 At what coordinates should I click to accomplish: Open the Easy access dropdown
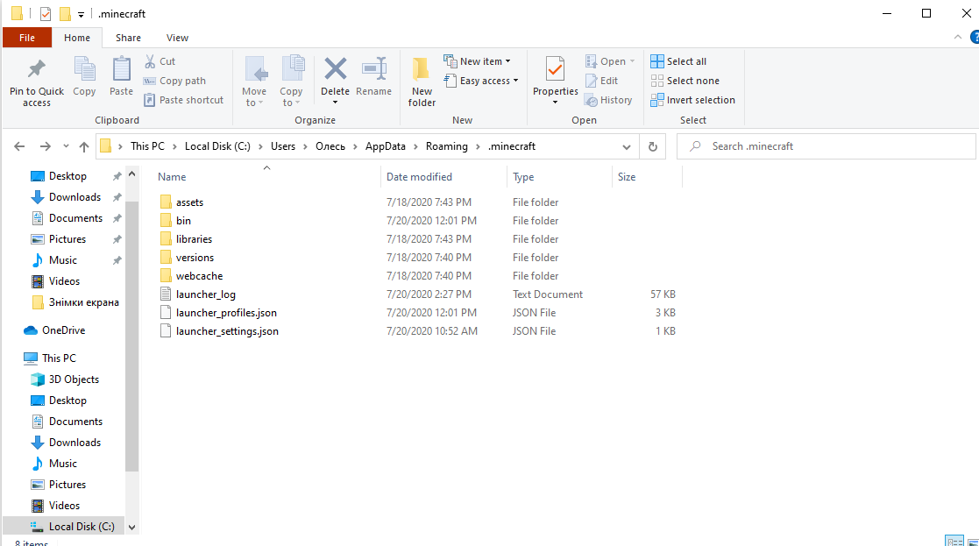click(482, 81)
